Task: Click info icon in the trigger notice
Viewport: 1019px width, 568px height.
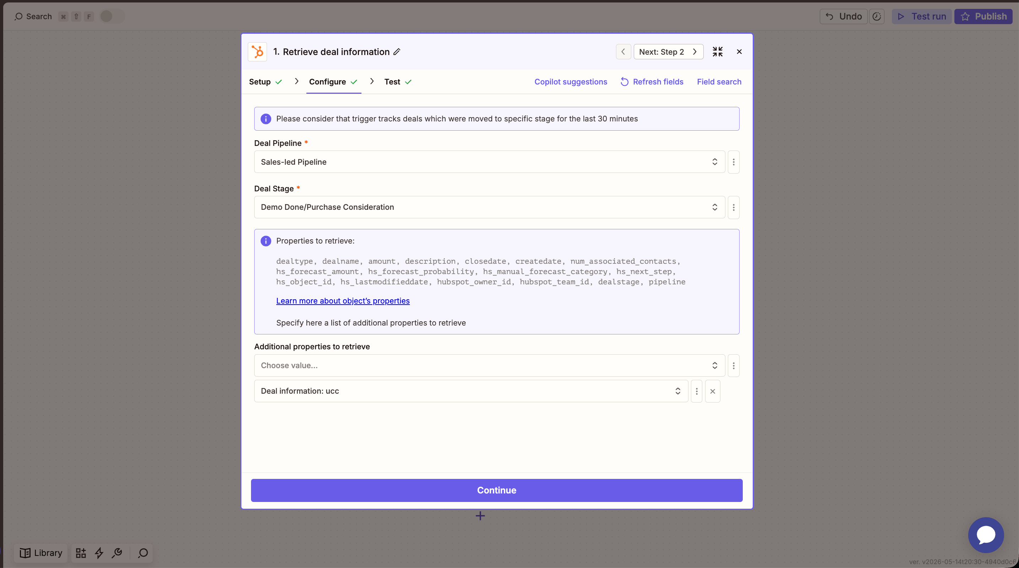Action: point(266,119)
